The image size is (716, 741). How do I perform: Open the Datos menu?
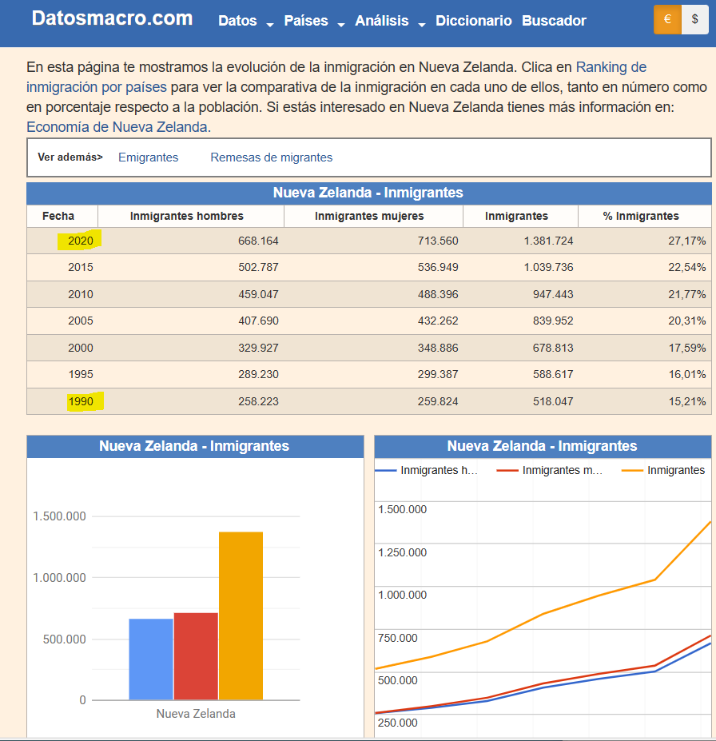[x=237, y=21]
